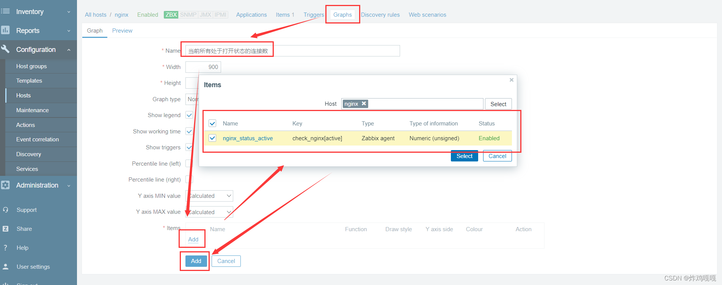The height and width of the screenshot is (285, 722).
Task: Toggle select-all checkbox in Items header
Action: 212,124
